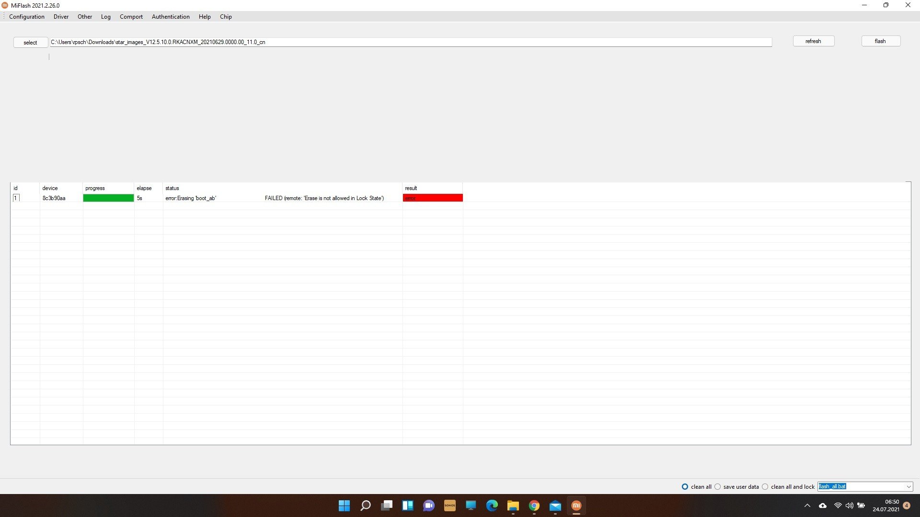The height and width of the screenshot is (517, 920).
Task: Open Task View from the taskbar
Action: pyautogui.click(x=387, y=506)
